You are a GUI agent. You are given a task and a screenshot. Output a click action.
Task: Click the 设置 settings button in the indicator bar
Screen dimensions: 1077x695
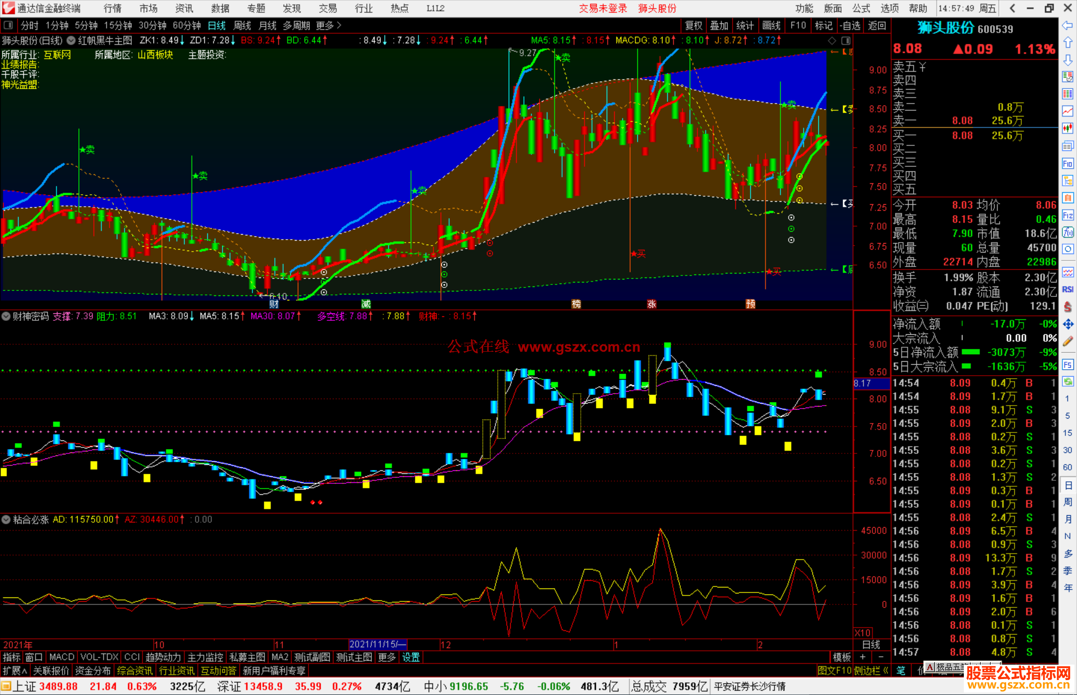(411, 657)
